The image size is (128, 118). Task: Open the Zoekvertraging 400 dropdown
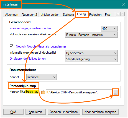click(x=109, y=29)
